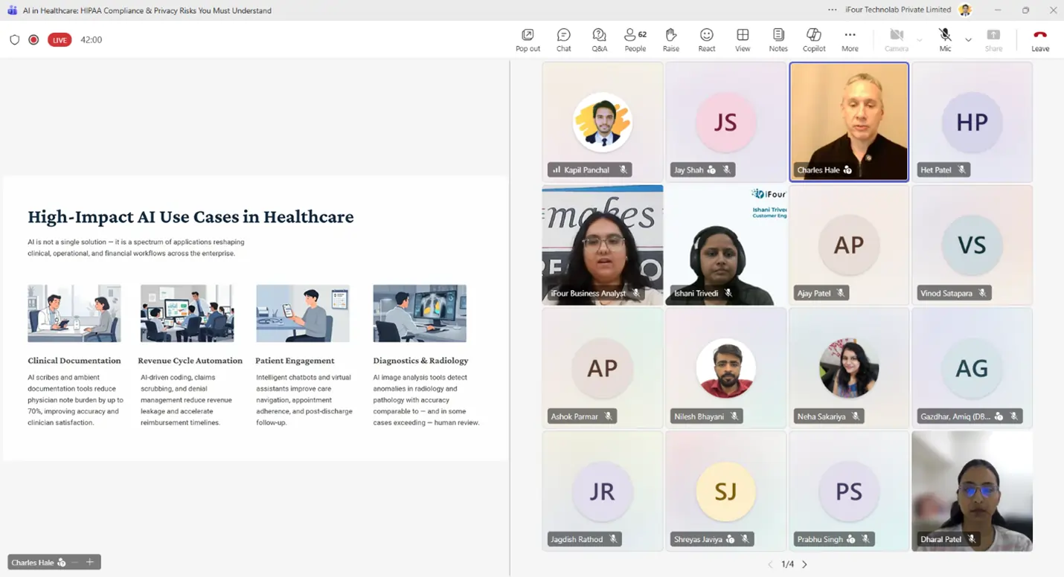Unmute the Mic

pos(944,39)
